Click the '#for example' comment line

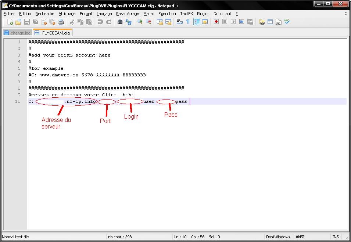46,68
